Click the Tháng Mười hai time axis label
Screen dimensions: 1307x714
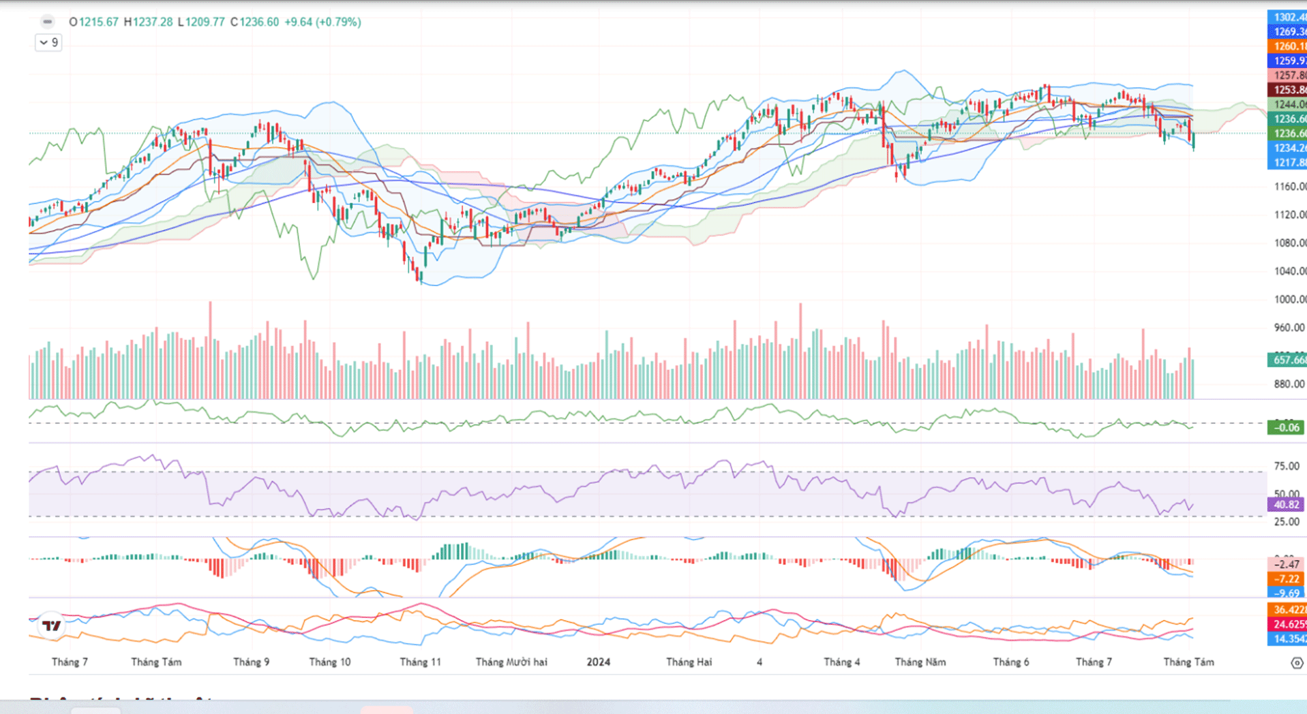tap(511, 662)
